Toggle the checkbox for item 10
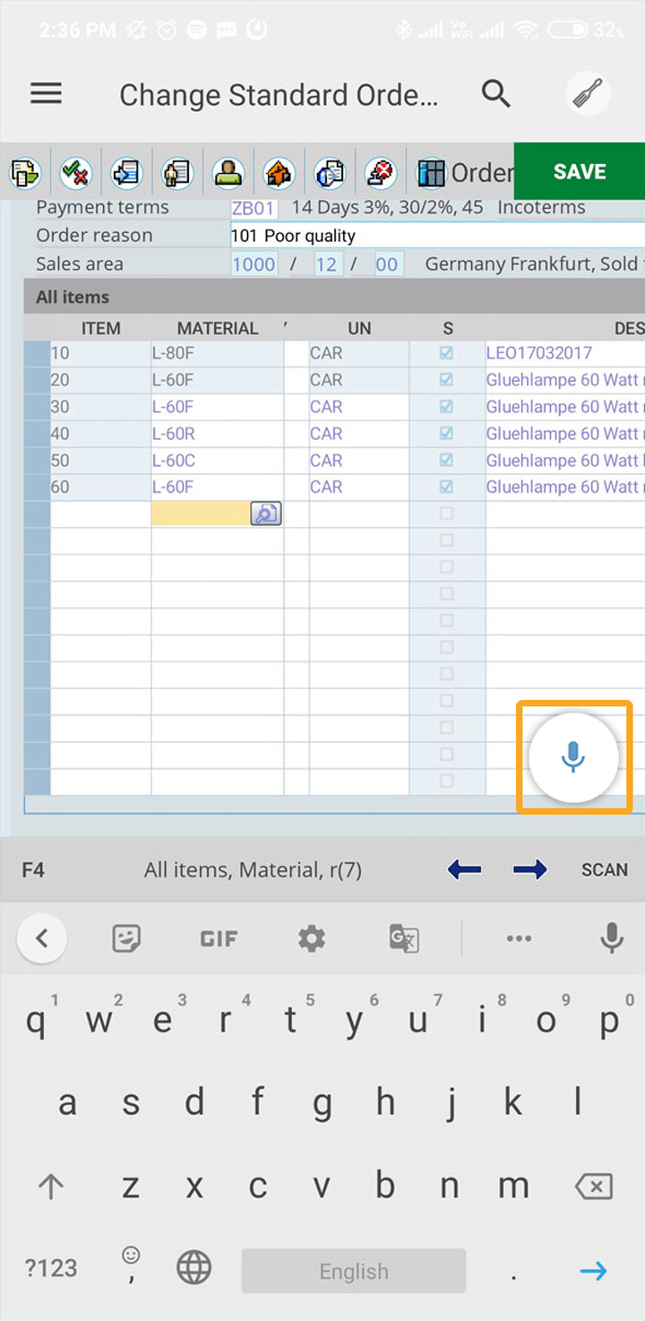 [x=446, y=353]
